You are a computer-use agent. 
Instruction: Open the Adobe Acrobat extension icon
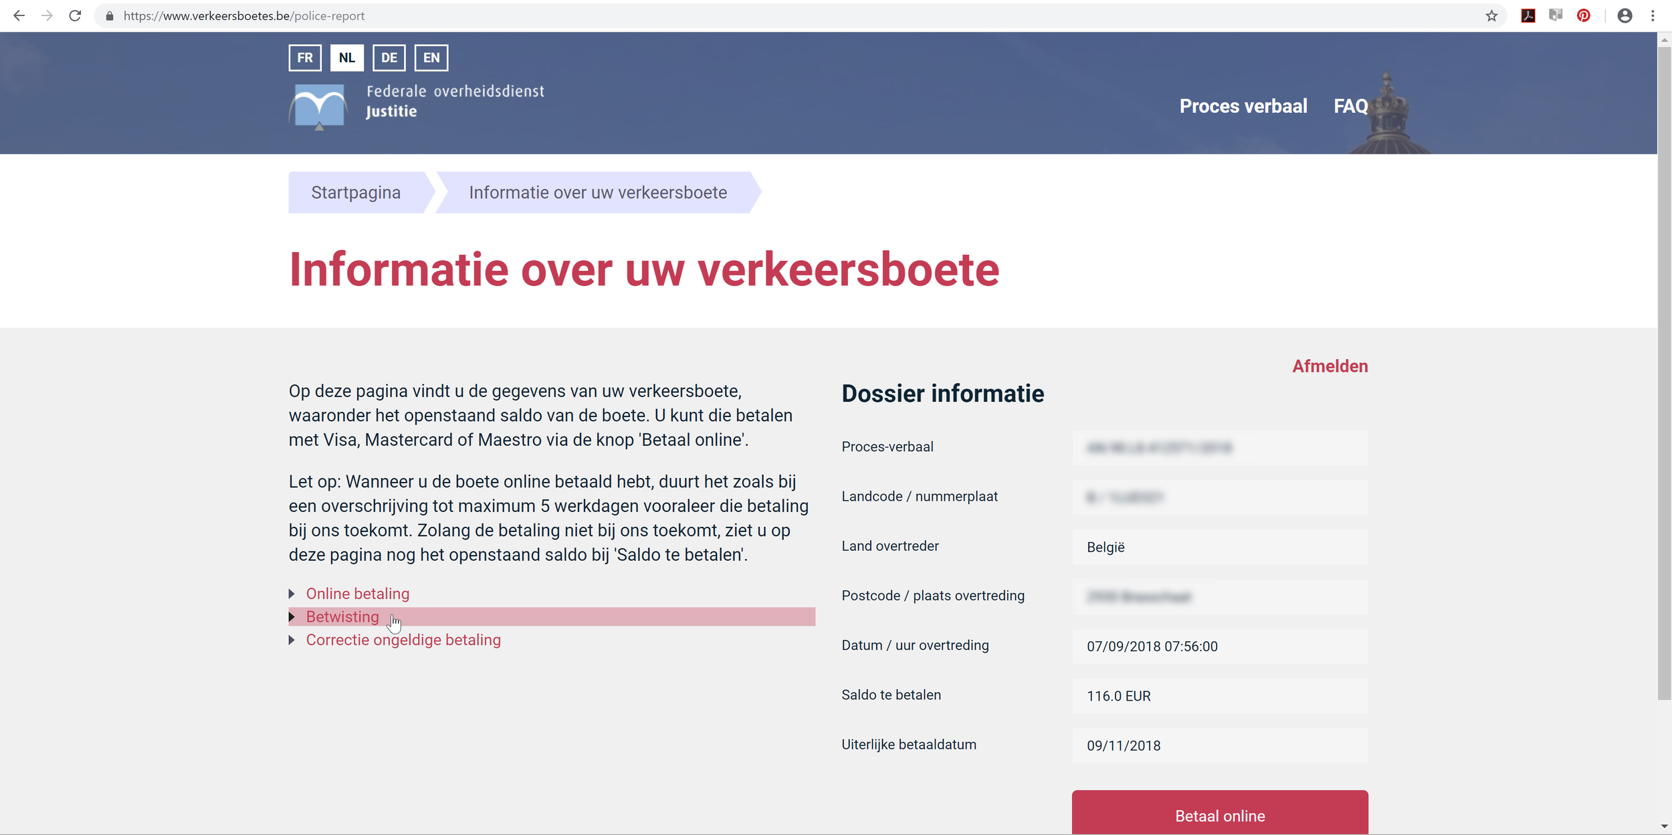coord(1528,15)
